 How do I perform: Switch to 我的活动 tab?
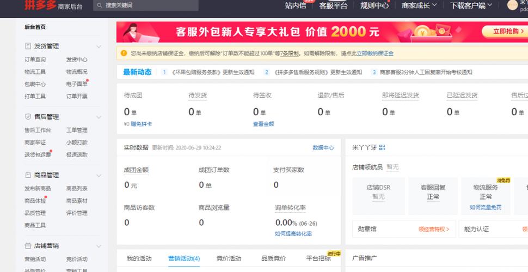pos(139,258)
